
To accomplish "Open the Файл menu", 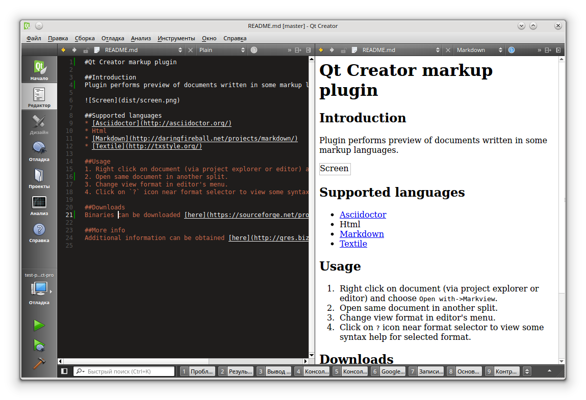I will coord(34,38).
